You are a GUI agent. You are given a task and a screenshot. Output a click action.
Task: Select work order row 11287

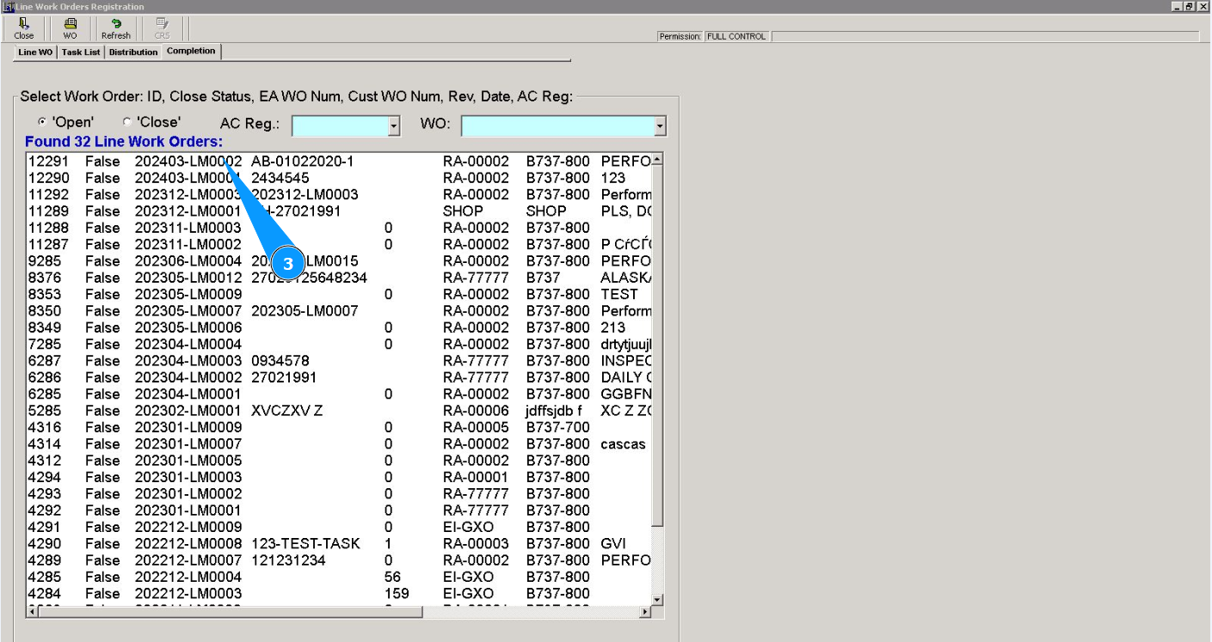tap(339, 245)
